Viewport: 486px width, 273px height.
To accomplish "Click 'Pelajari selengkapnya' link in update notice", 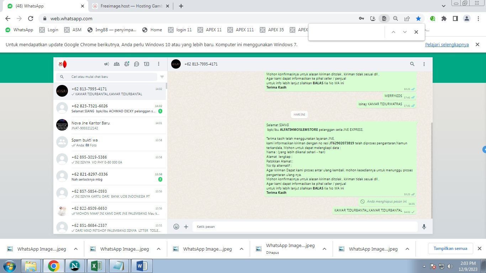I will tap(447, 45).
